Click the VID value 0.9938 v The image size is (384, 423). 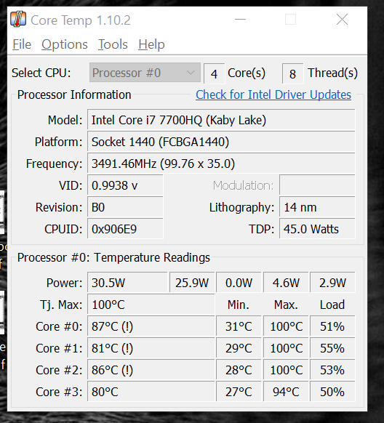pos(125,185)
